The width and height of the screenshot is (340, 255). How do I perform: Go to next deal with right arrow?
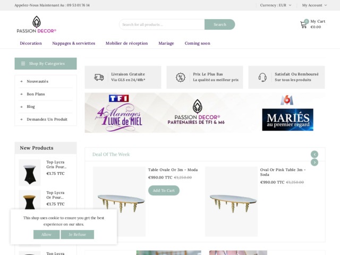coord(314,162)
